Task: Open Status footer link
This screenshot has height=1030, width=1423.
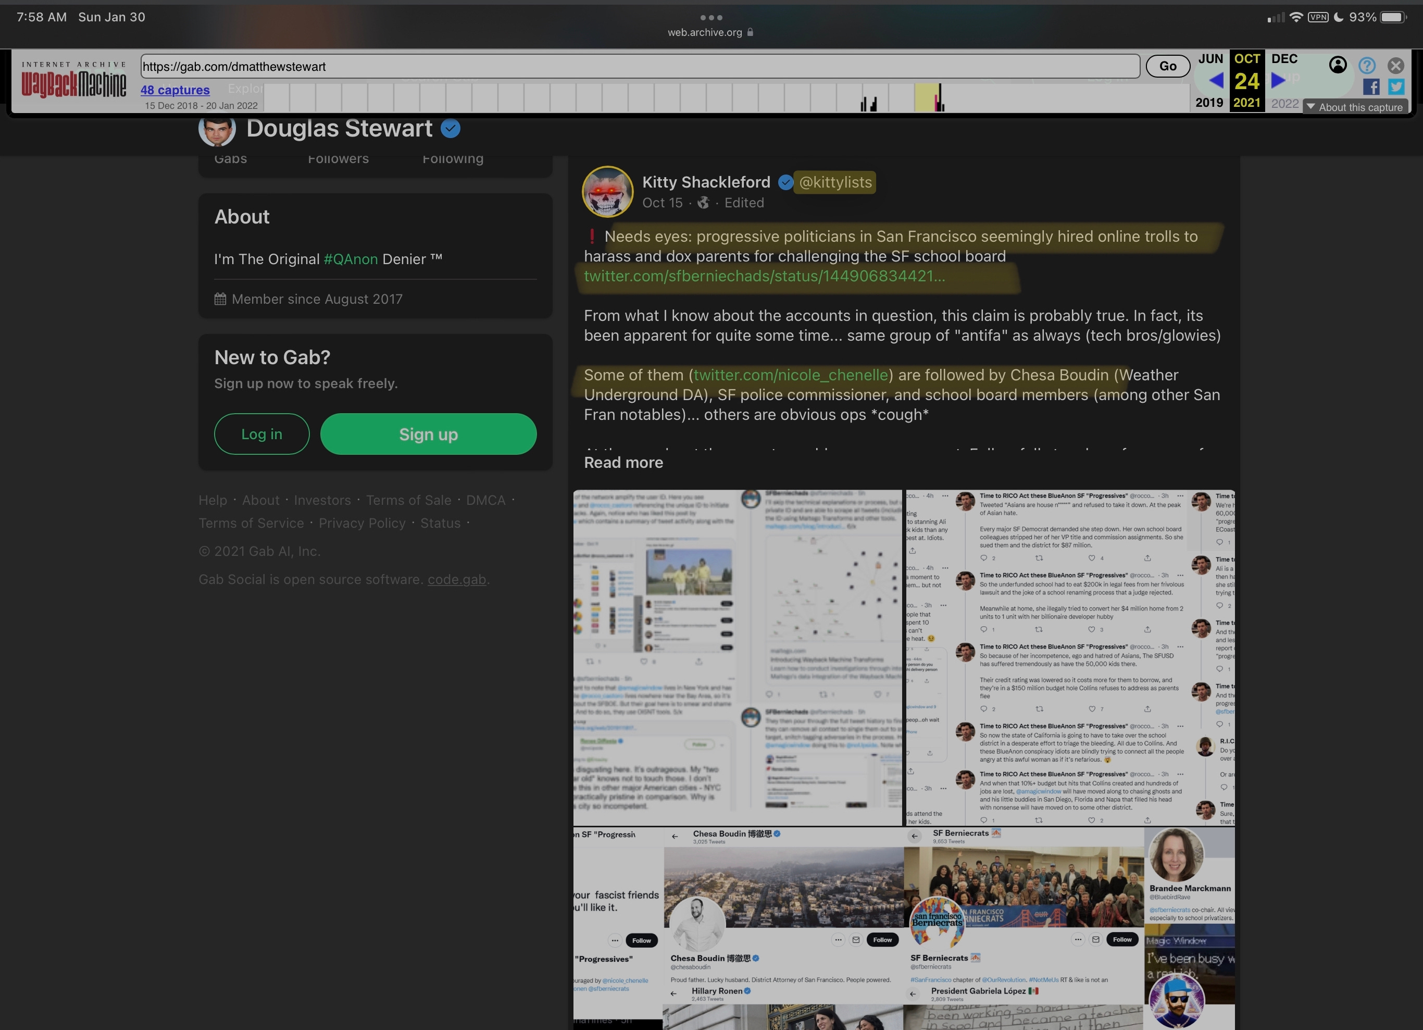Action: [441, 523]
